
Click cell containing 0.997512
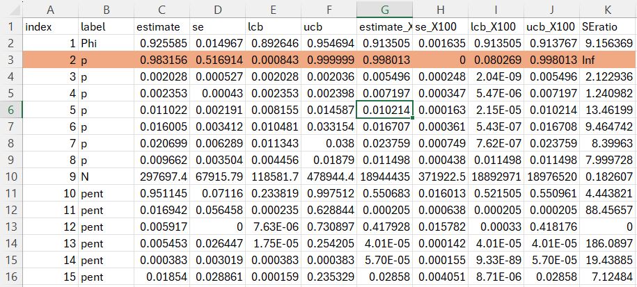point(329,194)
